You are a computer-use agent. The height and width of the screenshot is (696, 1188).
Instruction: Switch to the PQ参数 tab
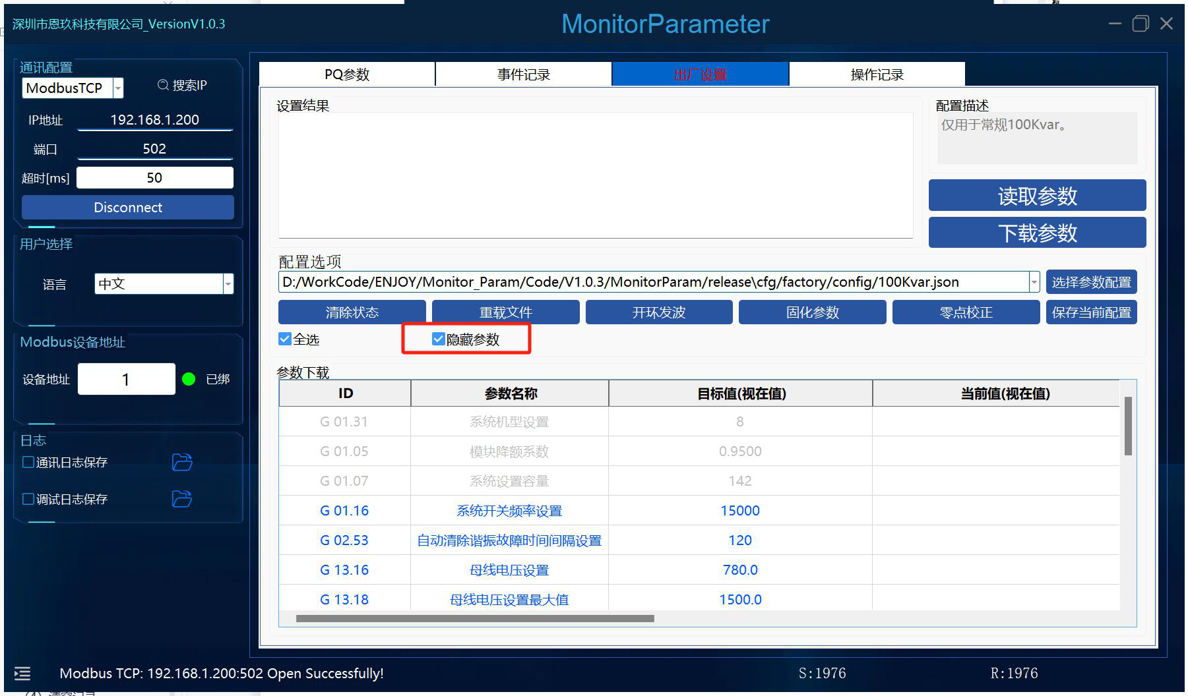coord(347,74)
